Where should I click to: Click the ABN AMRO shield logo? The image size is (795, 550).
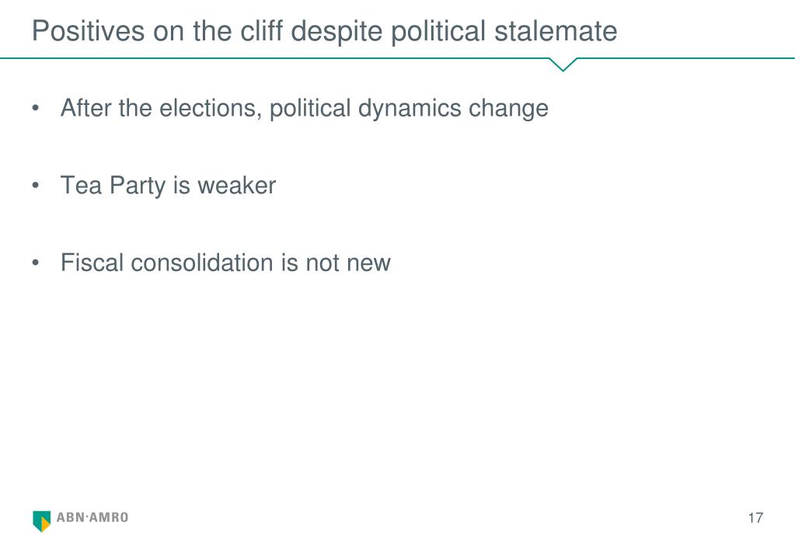coord(41,520)
